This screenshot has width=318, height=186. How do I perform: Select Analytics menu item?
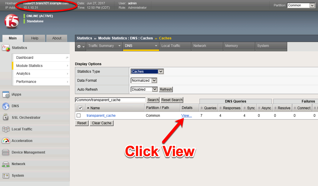click(41, 74)
